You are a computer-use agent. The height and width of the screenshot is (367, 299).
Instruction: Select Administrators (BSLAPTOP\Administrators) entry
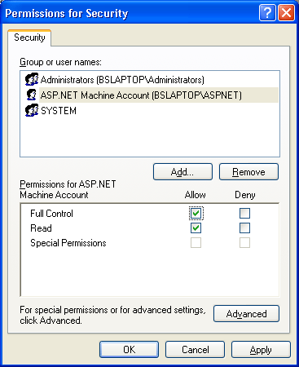pos(122,80)
